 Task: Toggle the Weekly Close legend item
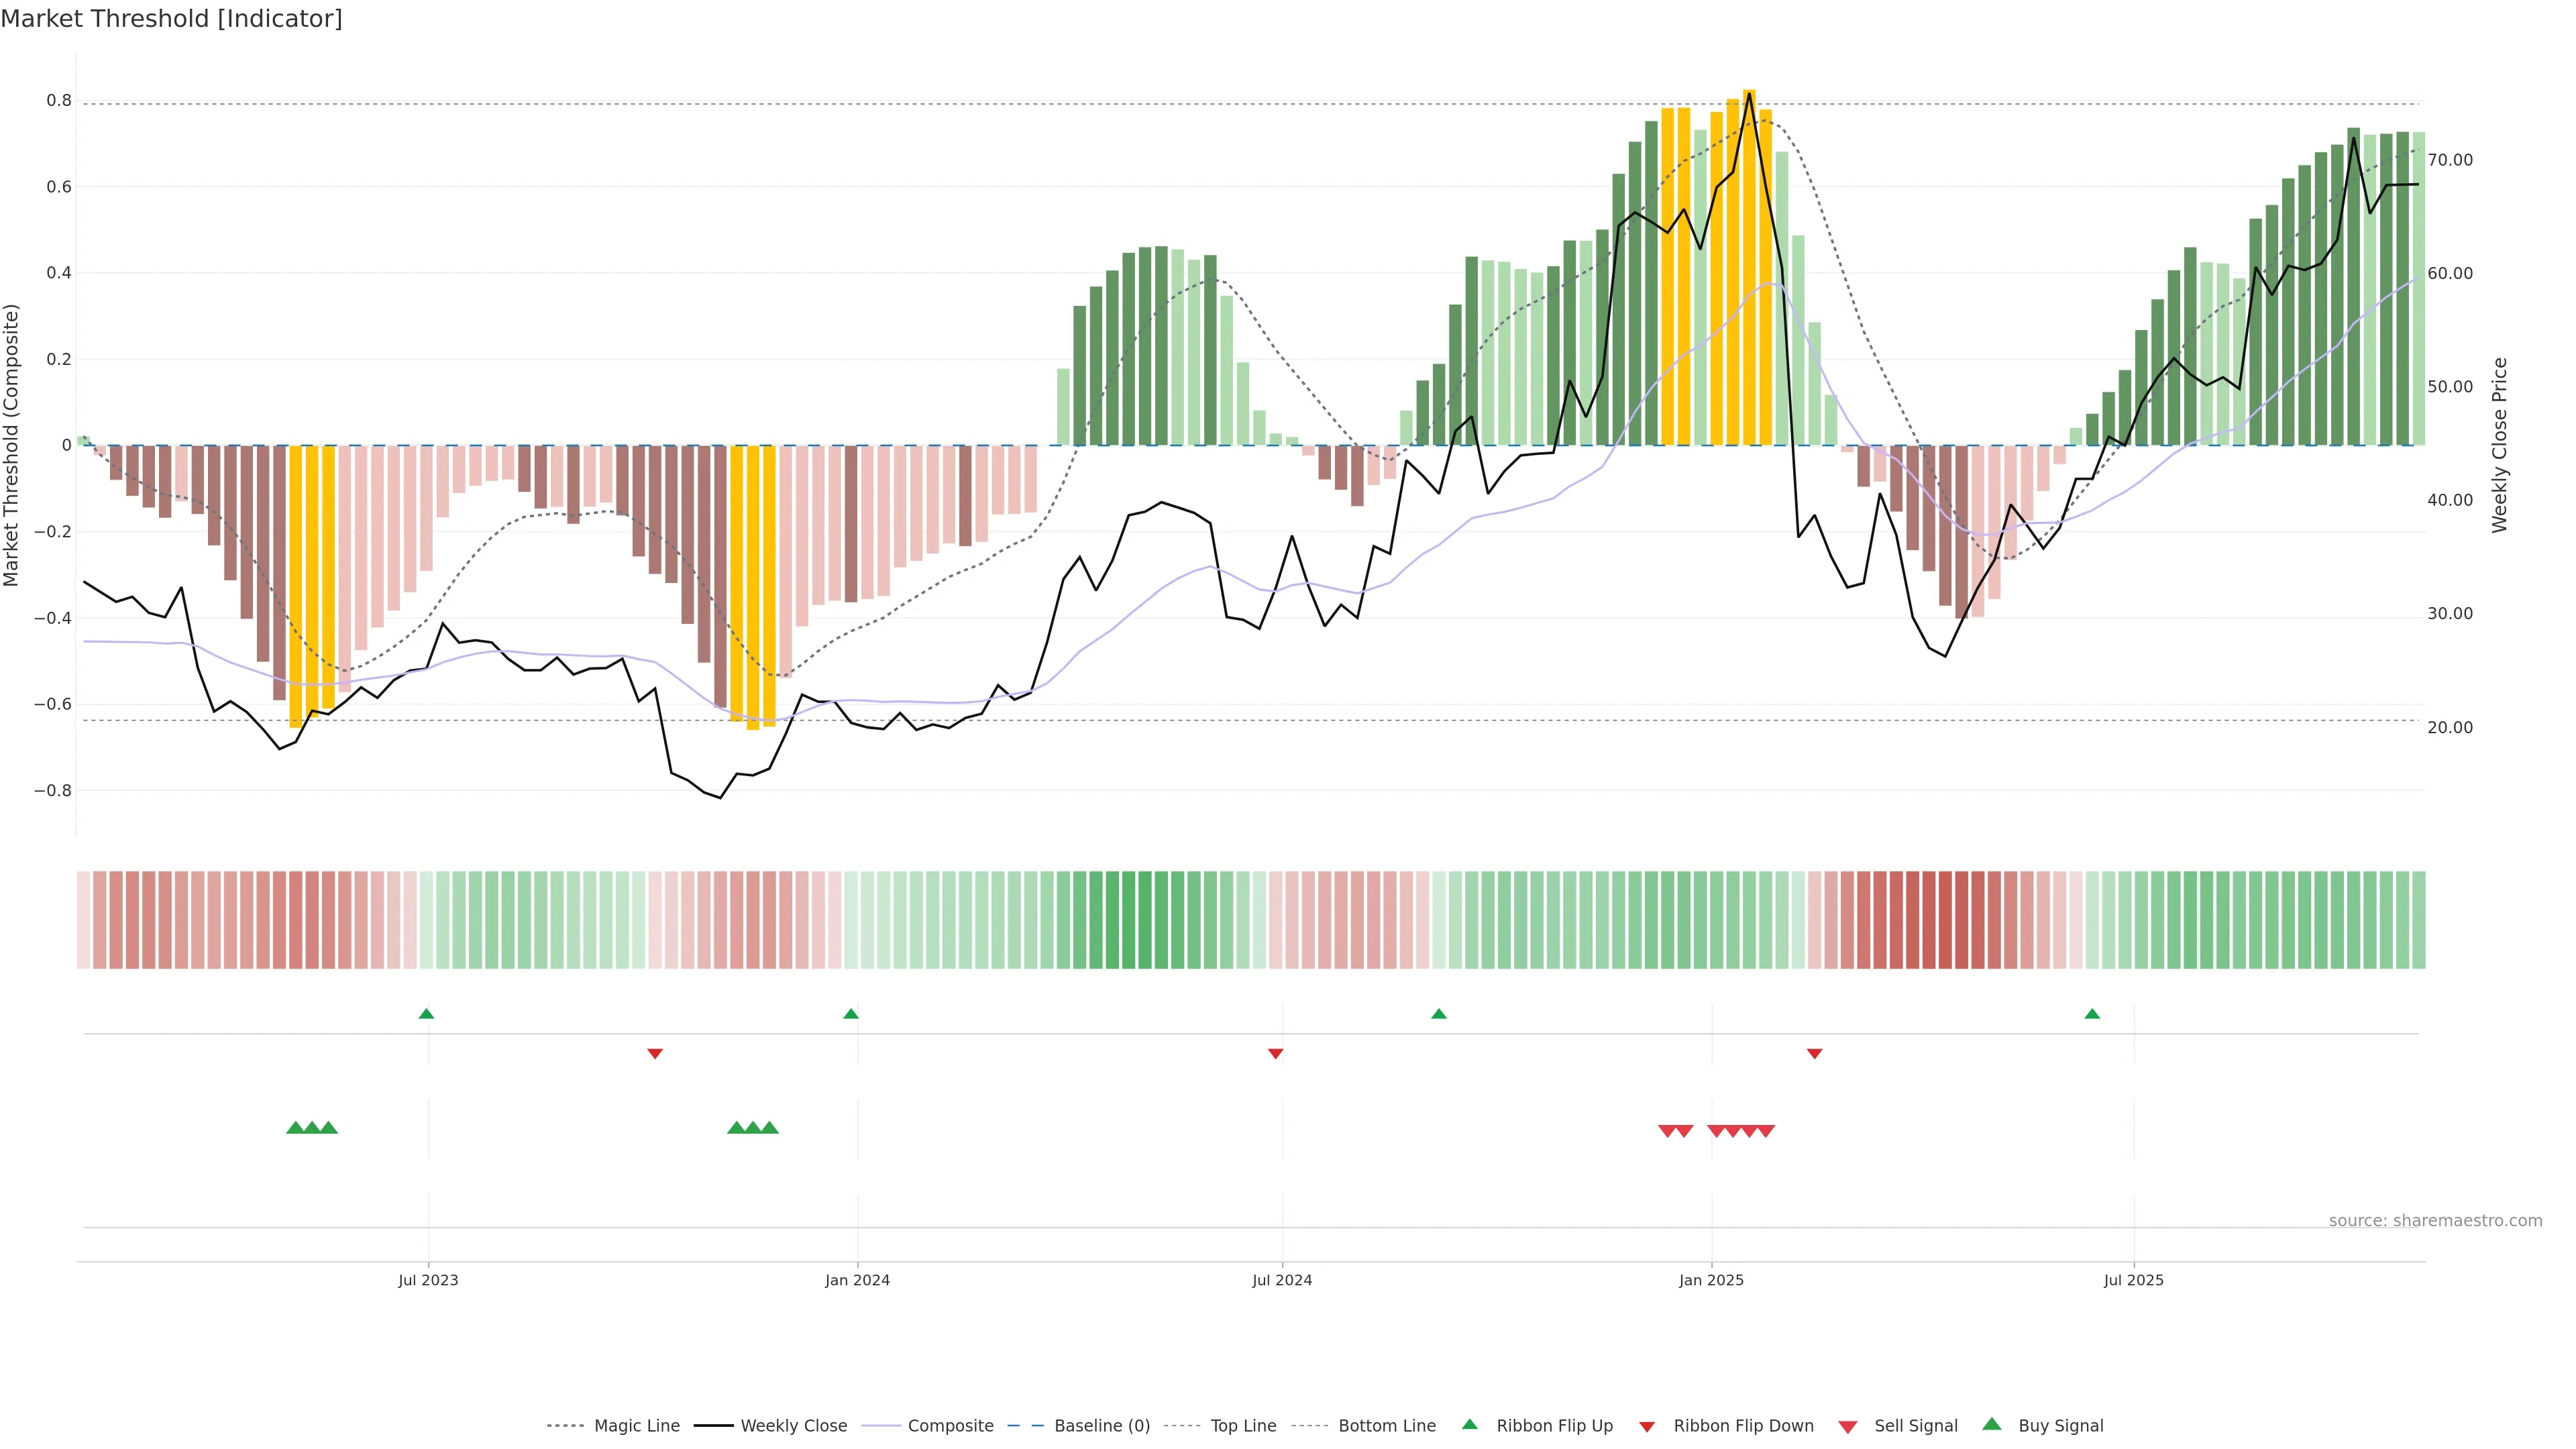tap(793, 1426)
